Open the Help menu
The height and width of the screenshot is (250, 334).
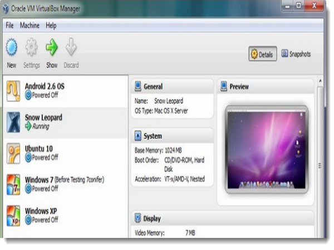[x=51, y=26]
